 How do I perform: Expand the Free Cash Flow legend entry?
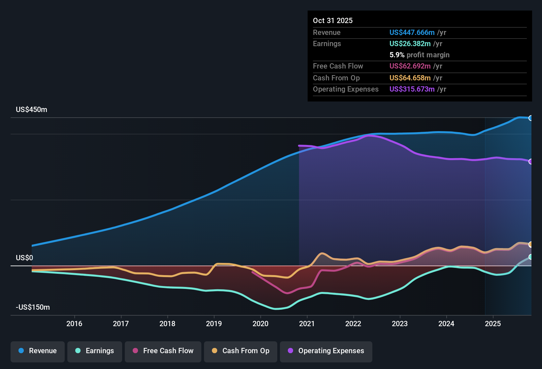[163, 351]
